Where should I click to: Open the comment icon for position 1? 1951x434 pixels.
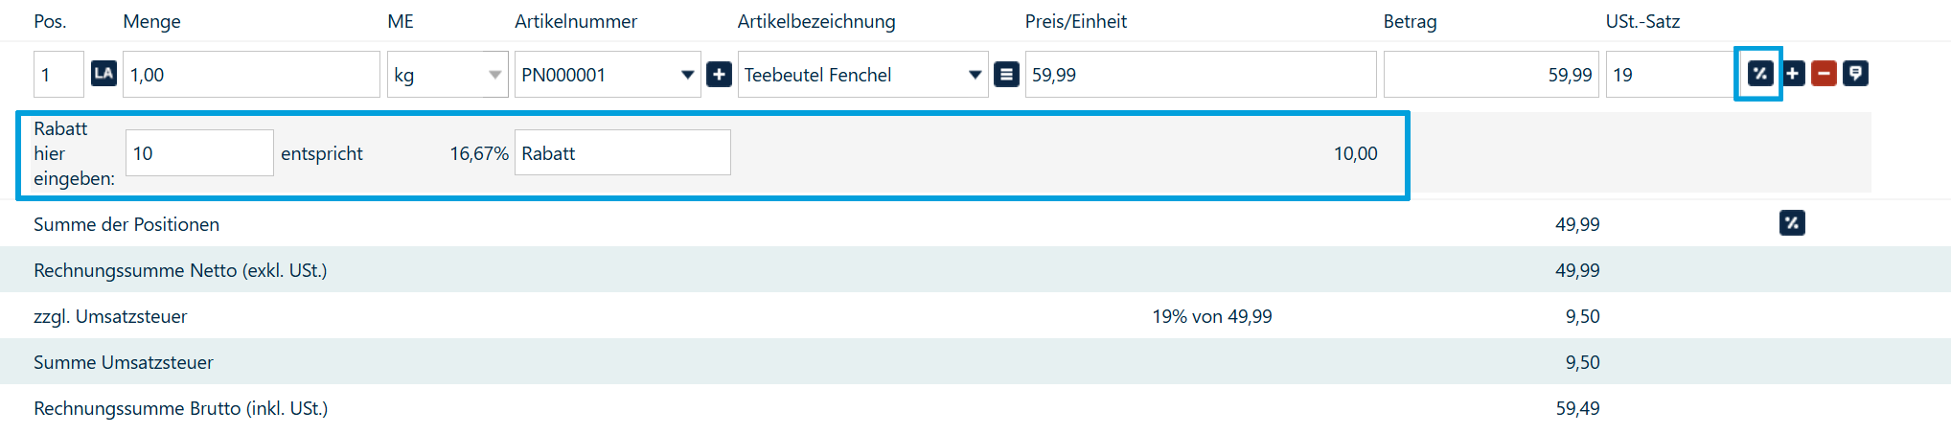click(1855, 74)
